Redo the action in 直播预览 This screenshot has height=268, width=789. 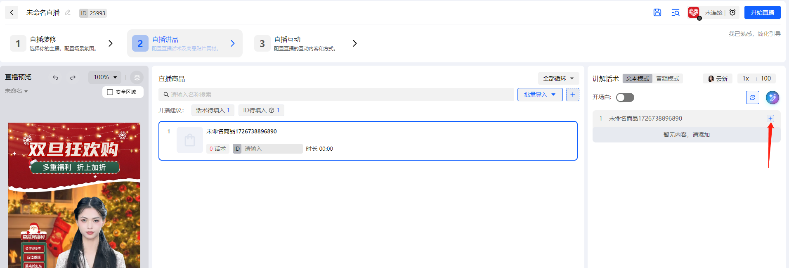click(x=73, y=77)
